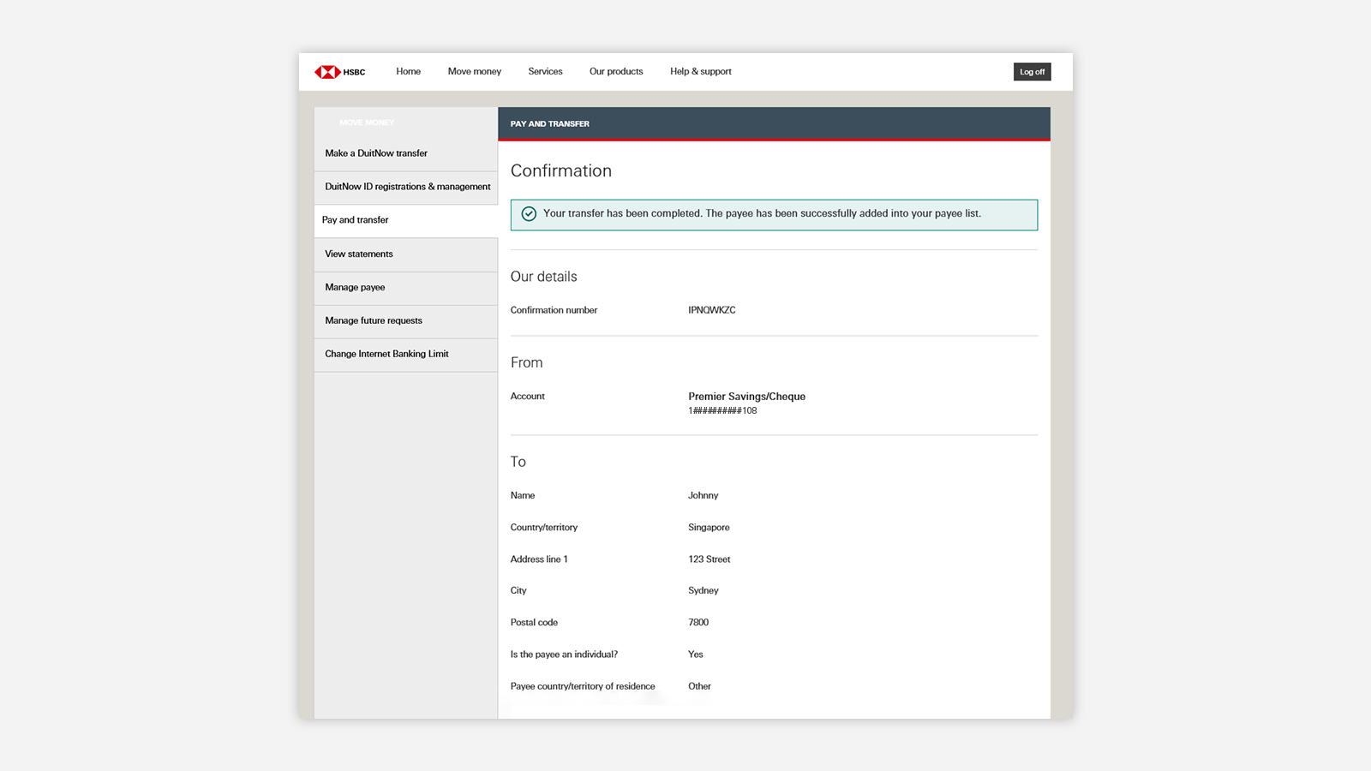
Task: Click the Is the payee an individual label
Action: click(564, 654)
